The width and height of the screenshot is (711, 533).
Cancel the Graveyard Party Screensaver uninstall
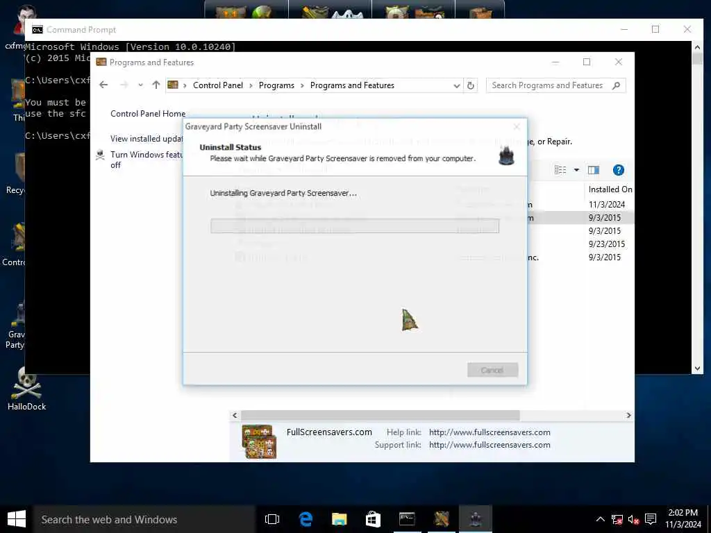pos(492,370)
